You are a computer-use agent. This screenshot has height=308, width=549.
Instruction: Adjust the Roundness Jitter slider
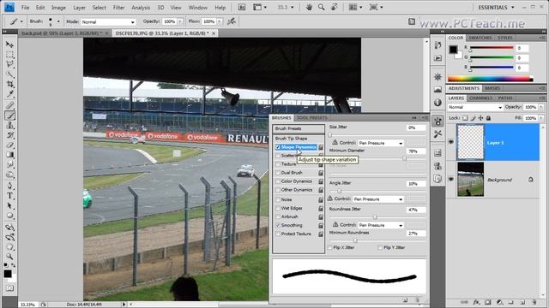[x=375, y=216]
